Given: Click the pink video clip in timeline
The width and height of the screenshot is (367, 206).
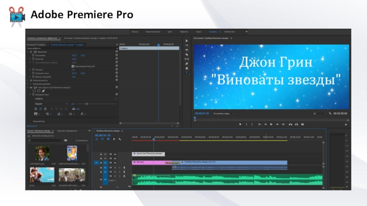Looking at the screenshot, I should (x=148, y=162).
